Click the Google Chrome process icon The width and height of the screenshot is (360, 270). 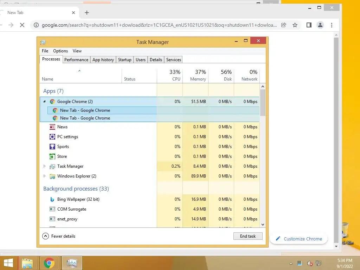point(52,102)
